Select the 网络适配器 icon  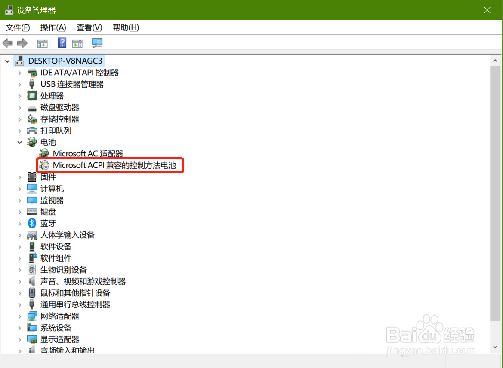(32, 316)
